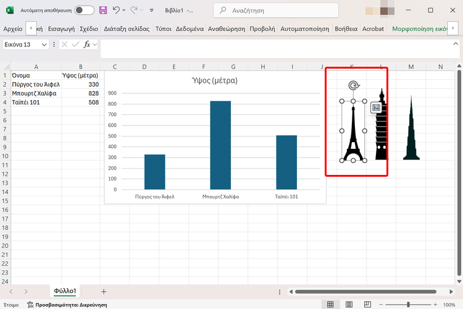This screenshot has height=309, width=463.
Task: Click the Select All corner triangle
Action: tap(6, 67)
